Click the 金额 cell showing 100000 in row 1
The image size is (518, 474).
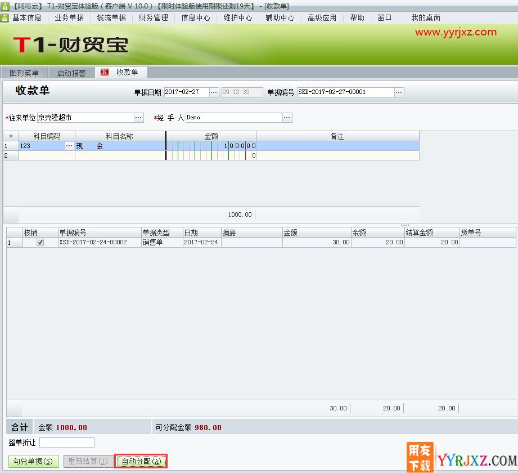pos(211,146)
